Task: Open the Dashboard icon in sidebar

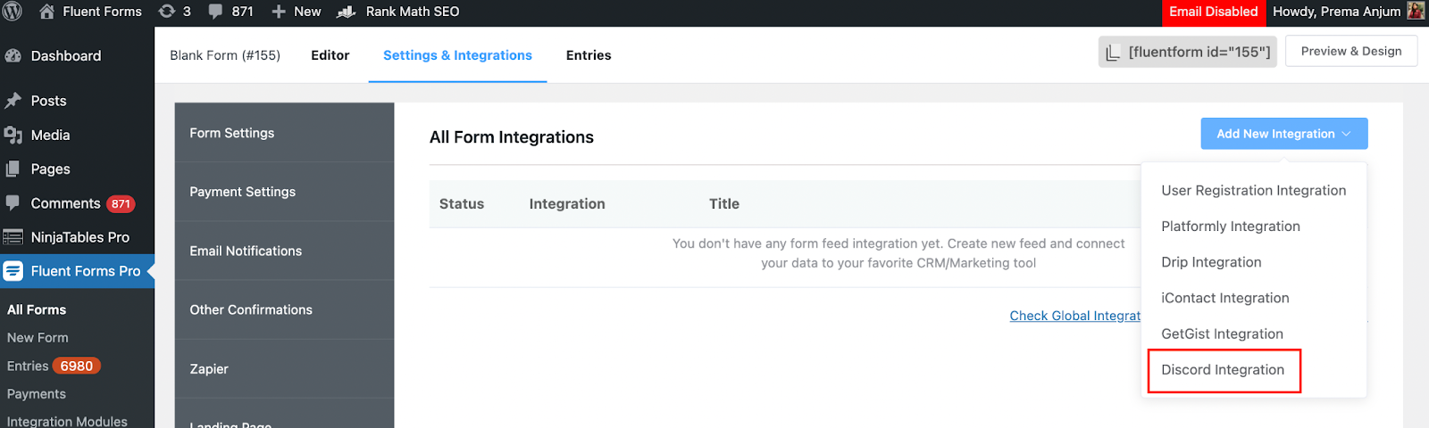Action: click(13, 55)
